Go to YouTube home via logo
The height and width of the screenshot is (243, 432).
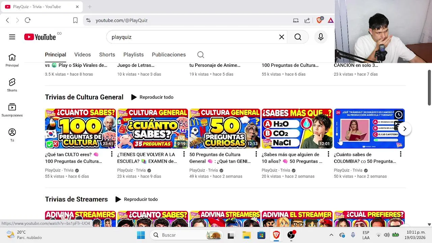[x=40, y=37]
